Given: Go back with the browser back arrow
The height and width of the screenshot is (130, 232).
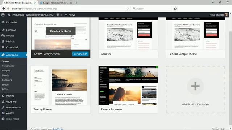Looking at the screenshot, I should [x=3, y=9].
